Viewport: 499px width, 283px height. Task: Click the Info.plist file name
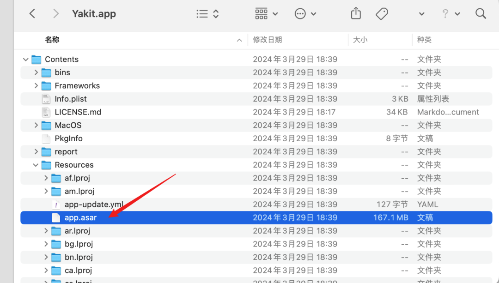click(x=71, y=99)
